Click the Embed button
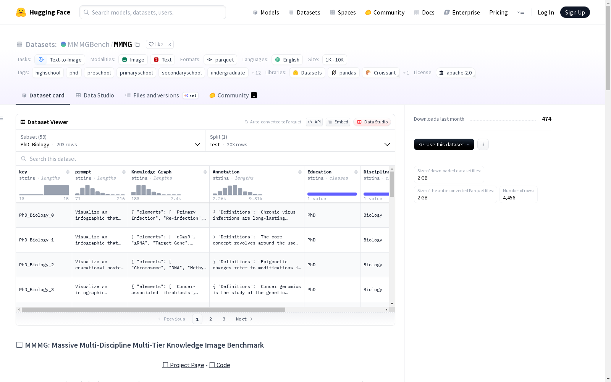Screen dimensions: 611x382 (x=338, y=122)
